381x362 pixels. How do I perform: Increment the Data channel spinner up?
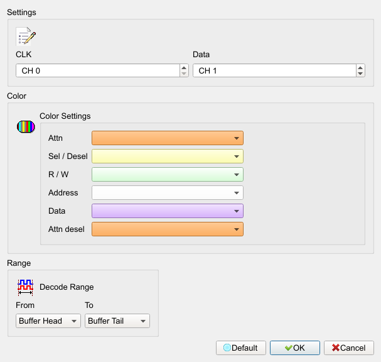pos(360,68)
